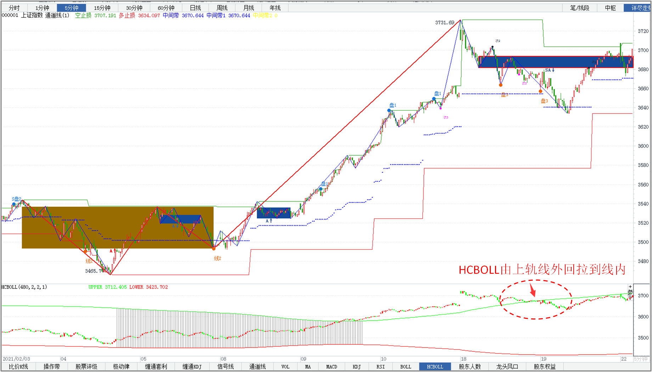Click the HCBOLL(480,2,2,1) indicator title
Viewport: 652px width, 372px height.
(x=24, y=287)
